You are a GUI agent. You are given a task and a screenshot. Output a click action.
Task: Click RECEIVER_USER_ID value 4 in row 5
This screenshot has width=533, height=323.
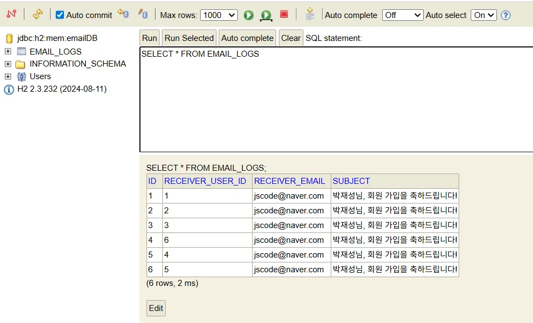coord(207,255)
